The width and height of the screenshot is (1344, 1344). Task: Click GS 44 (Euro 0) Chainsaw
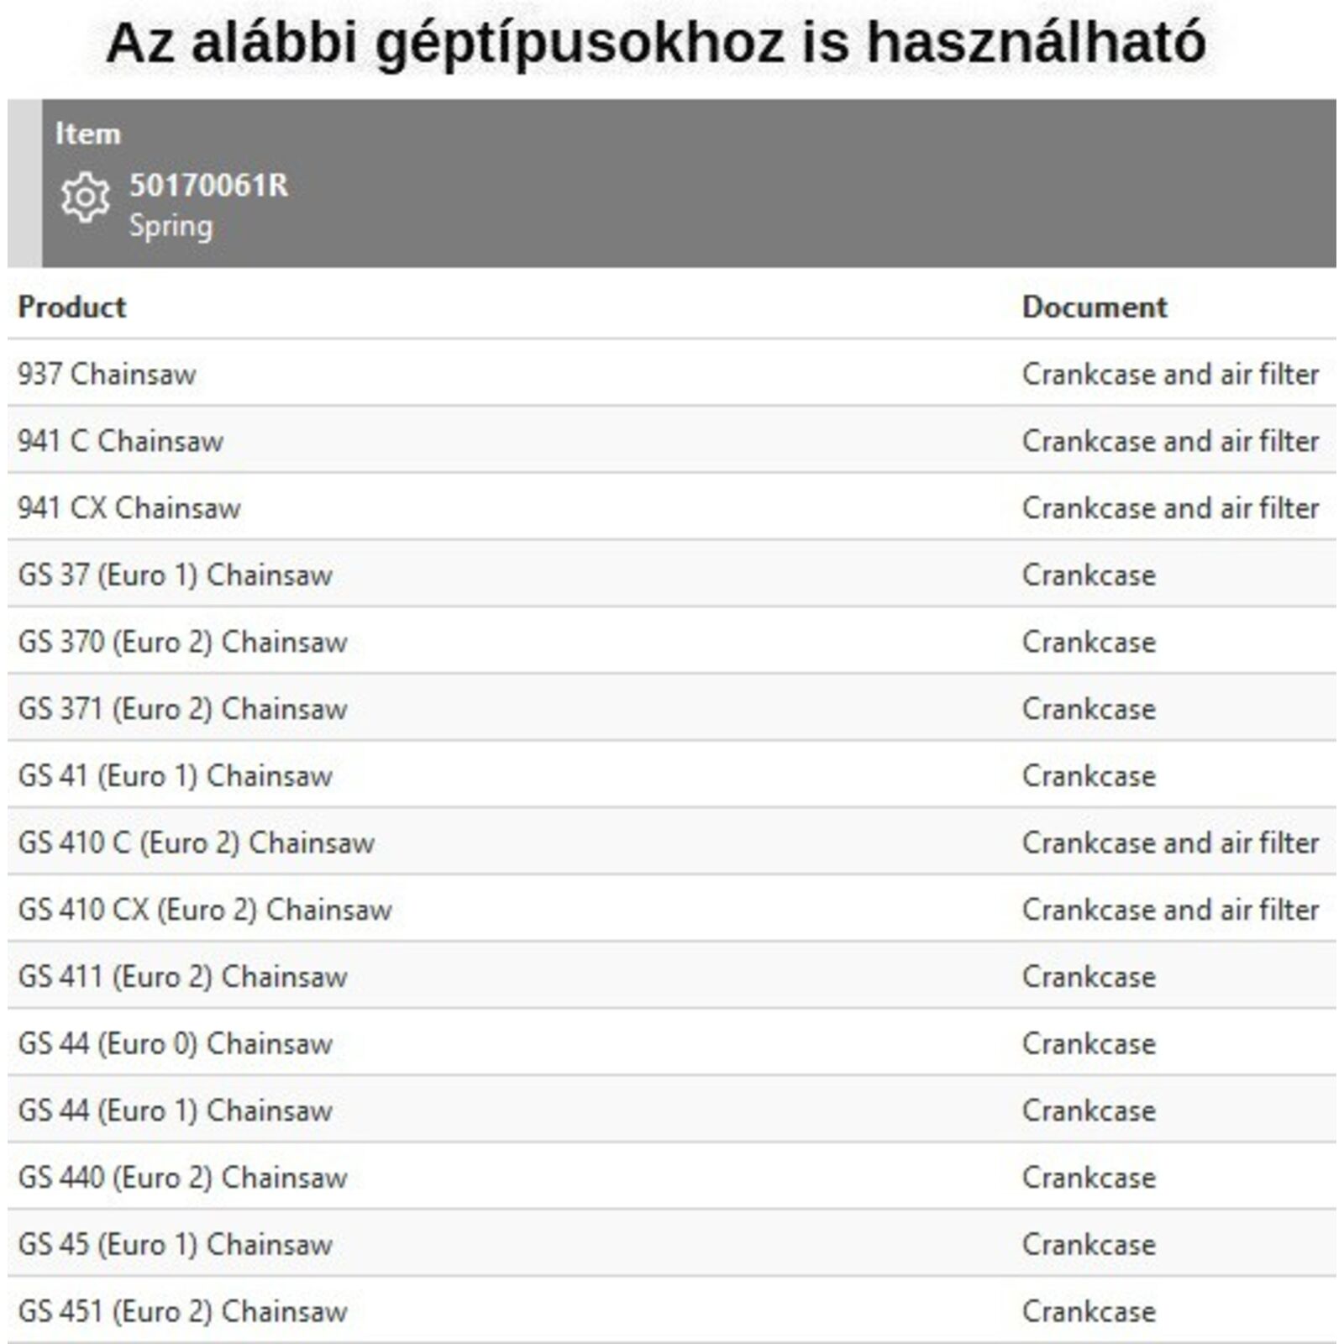(x=175, y=1044)
